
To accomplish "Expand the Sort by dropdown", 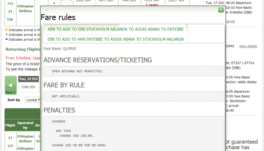I will click(x=32, y=100).
